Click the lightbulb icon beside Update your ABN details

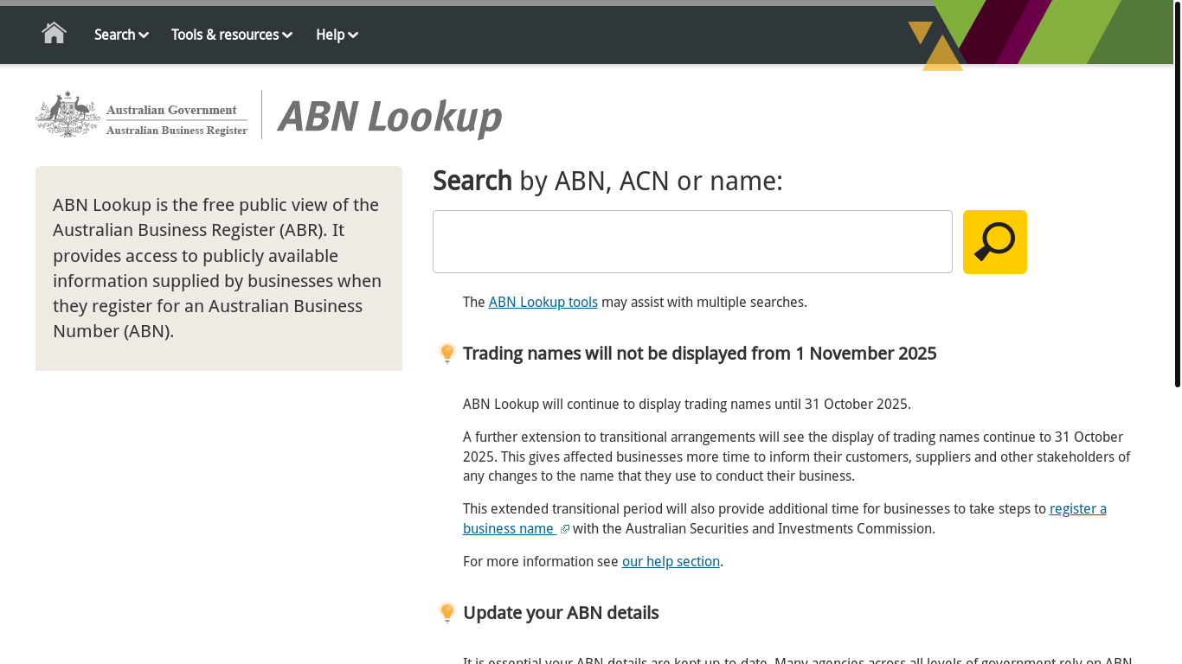[446, 613]
